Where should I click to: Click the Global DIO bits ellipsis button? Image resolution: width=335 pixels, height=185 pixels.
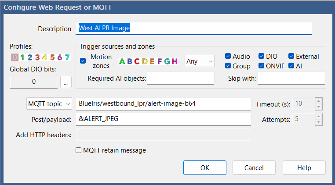(66, 82)
